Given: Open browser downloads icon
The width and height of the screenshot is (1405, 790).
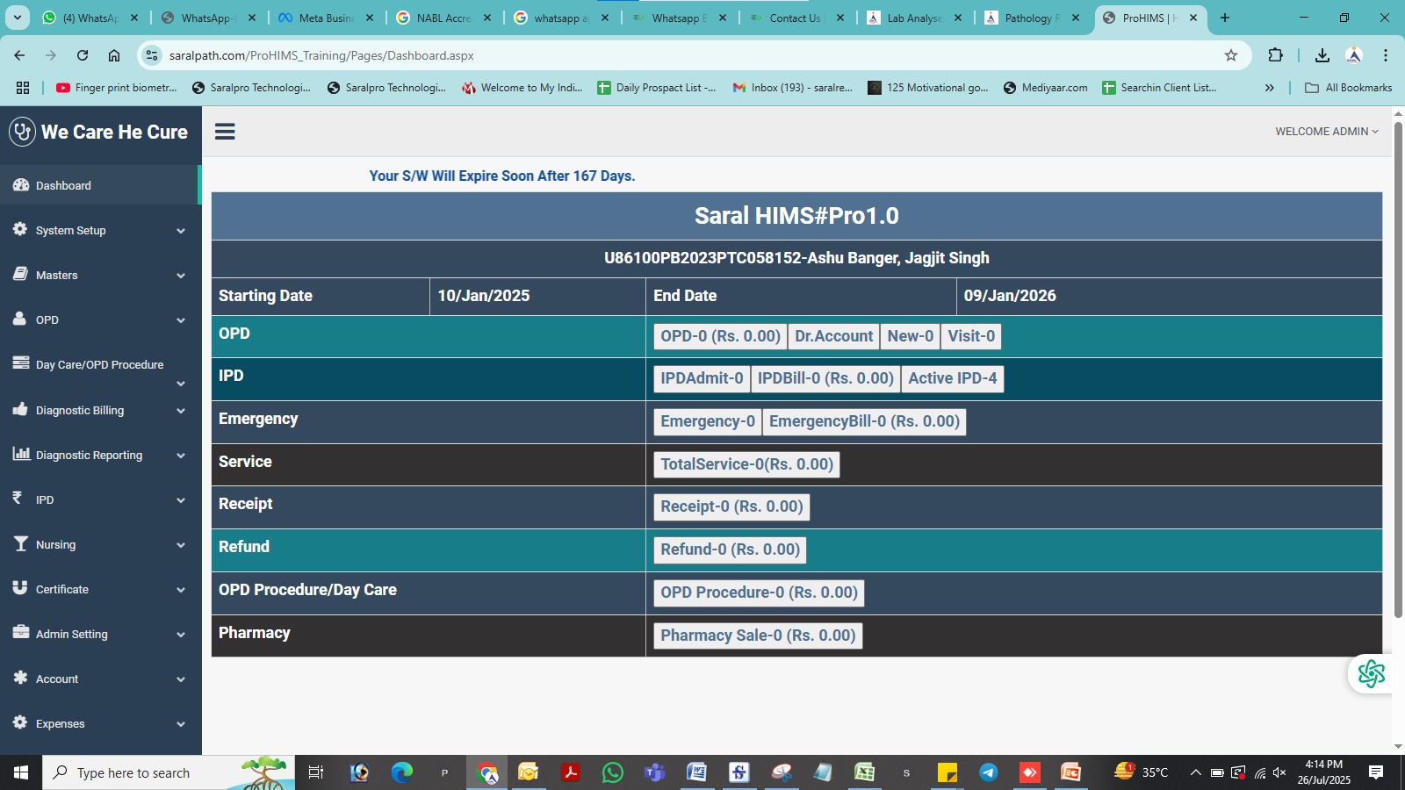Looking at the screenshot, I should click(1322, 55).
